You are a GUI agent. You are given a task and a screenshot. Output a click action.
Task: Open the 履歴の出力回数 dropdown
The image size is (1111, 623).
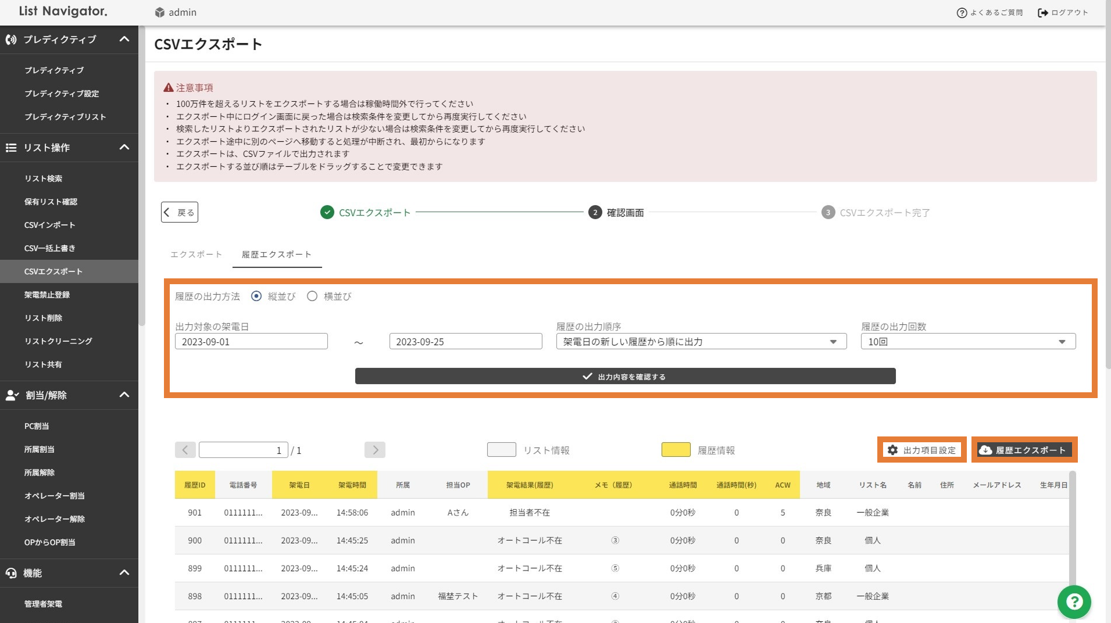pyautogui.click(x=967, y=342)
